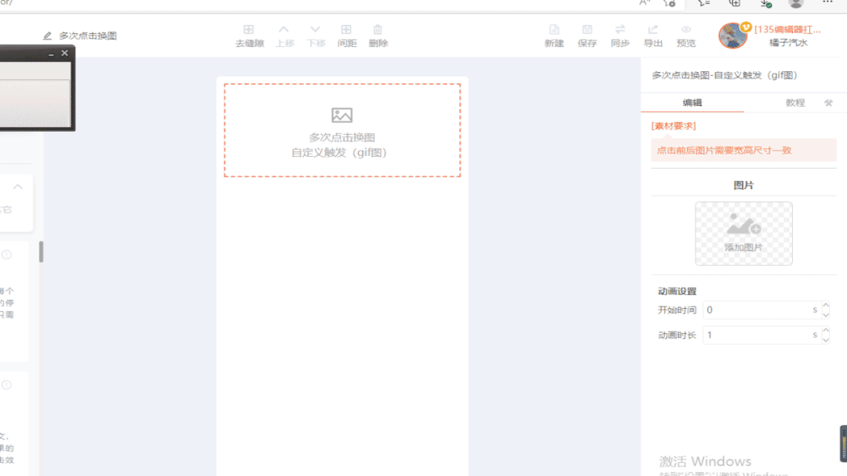Switch to the 教程 tab
The height and width of the screenshot is (476, 847).
(x=794, y=103)
